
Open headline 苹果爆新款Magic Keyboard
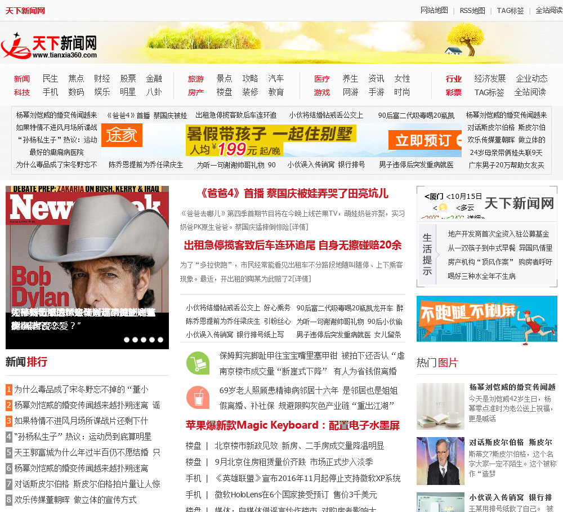pos(293,425)
